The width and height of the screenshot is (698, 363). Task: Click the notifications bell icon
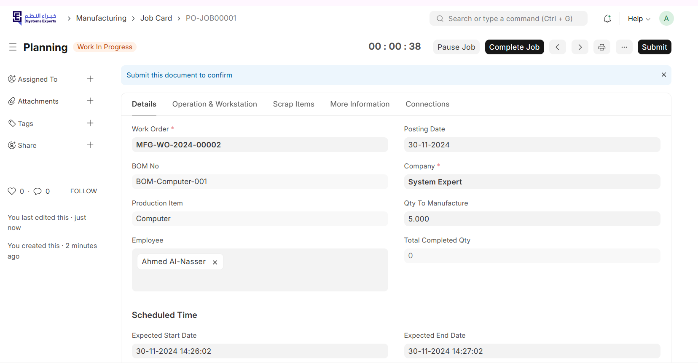pos(607,19)
